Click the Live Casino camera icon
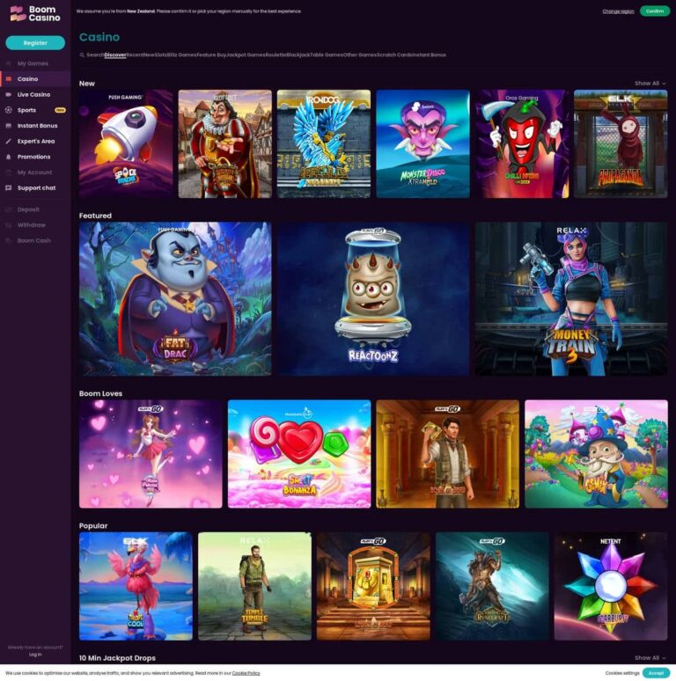676x681 pixels. click(8, 95)
